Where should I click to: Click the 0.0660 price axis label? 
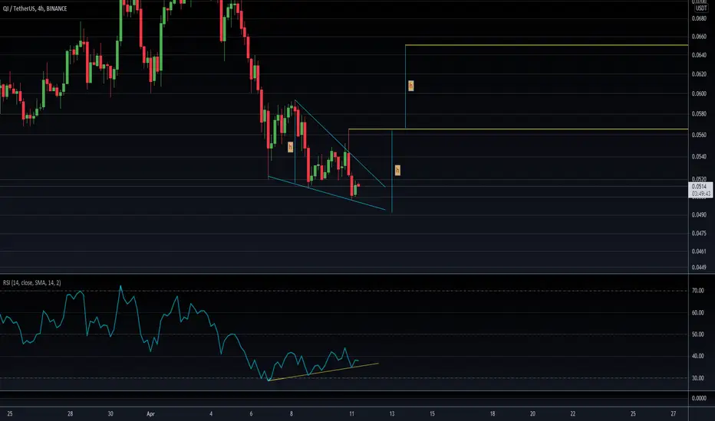pyautogui.click(x=699, y=37)
